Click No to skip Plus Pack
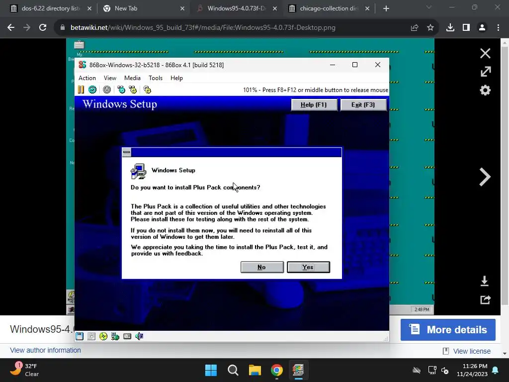Image resolution: width=509 pixels, height=382 pixels. point(262,267)
